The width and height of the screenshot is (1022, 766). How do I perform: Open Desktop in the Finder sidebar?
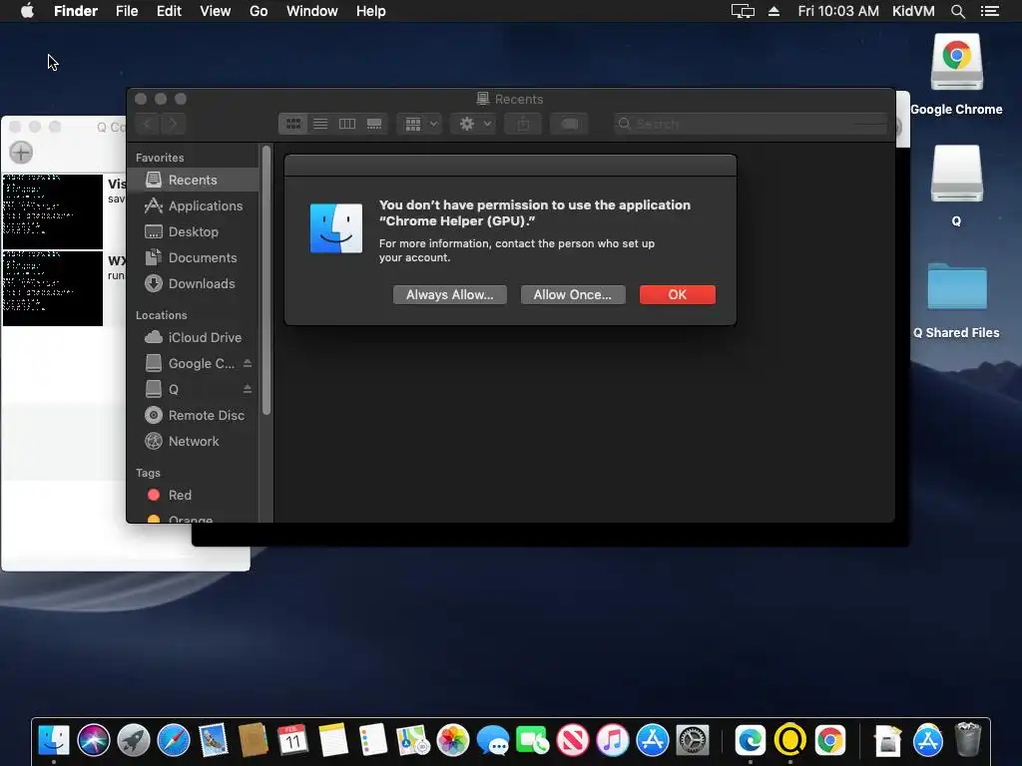(193, 231)
